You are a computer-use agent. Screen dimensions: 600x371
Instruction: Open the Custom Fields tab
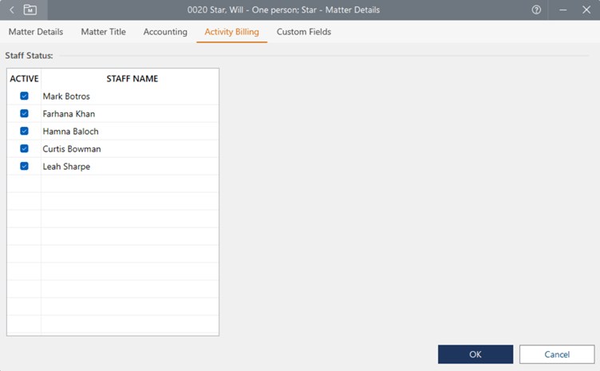tap(303, 32)
